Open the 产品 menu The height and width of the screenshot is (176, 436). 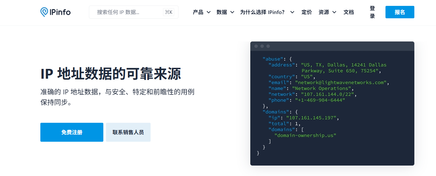point(198,12)
